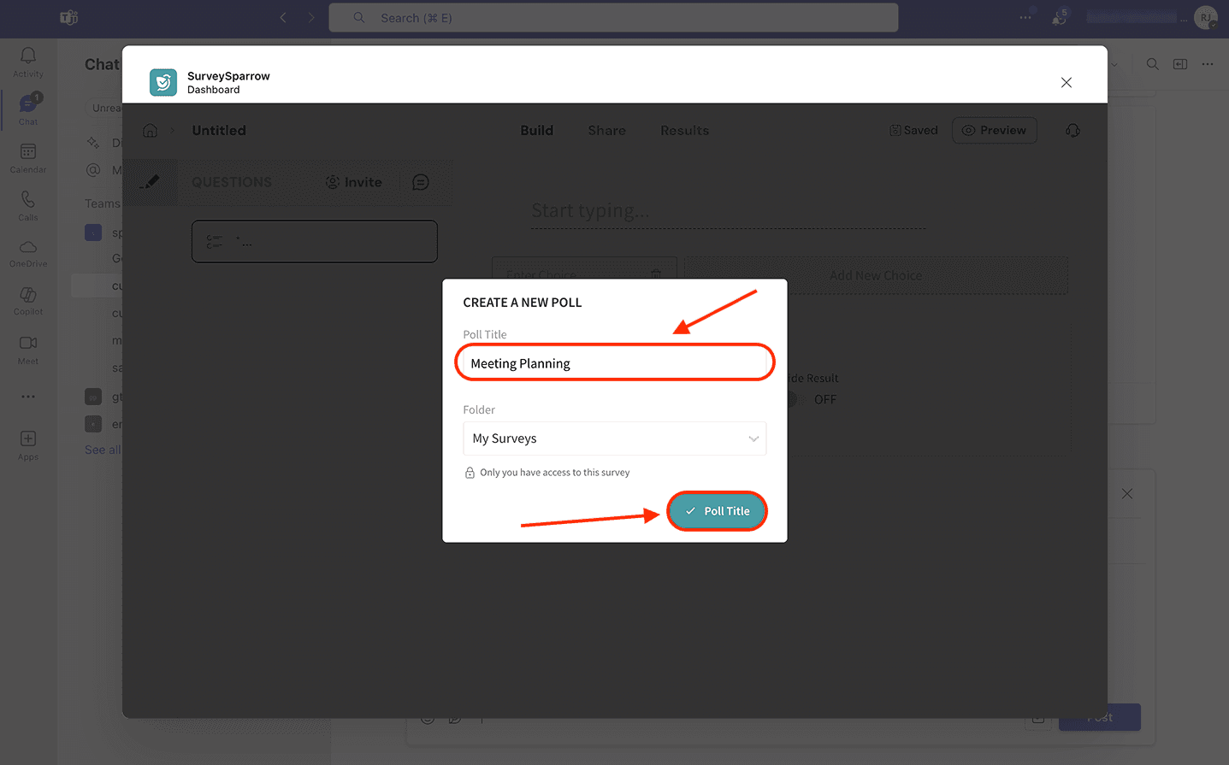Open OneDrive from the left rail

point(28,248)
